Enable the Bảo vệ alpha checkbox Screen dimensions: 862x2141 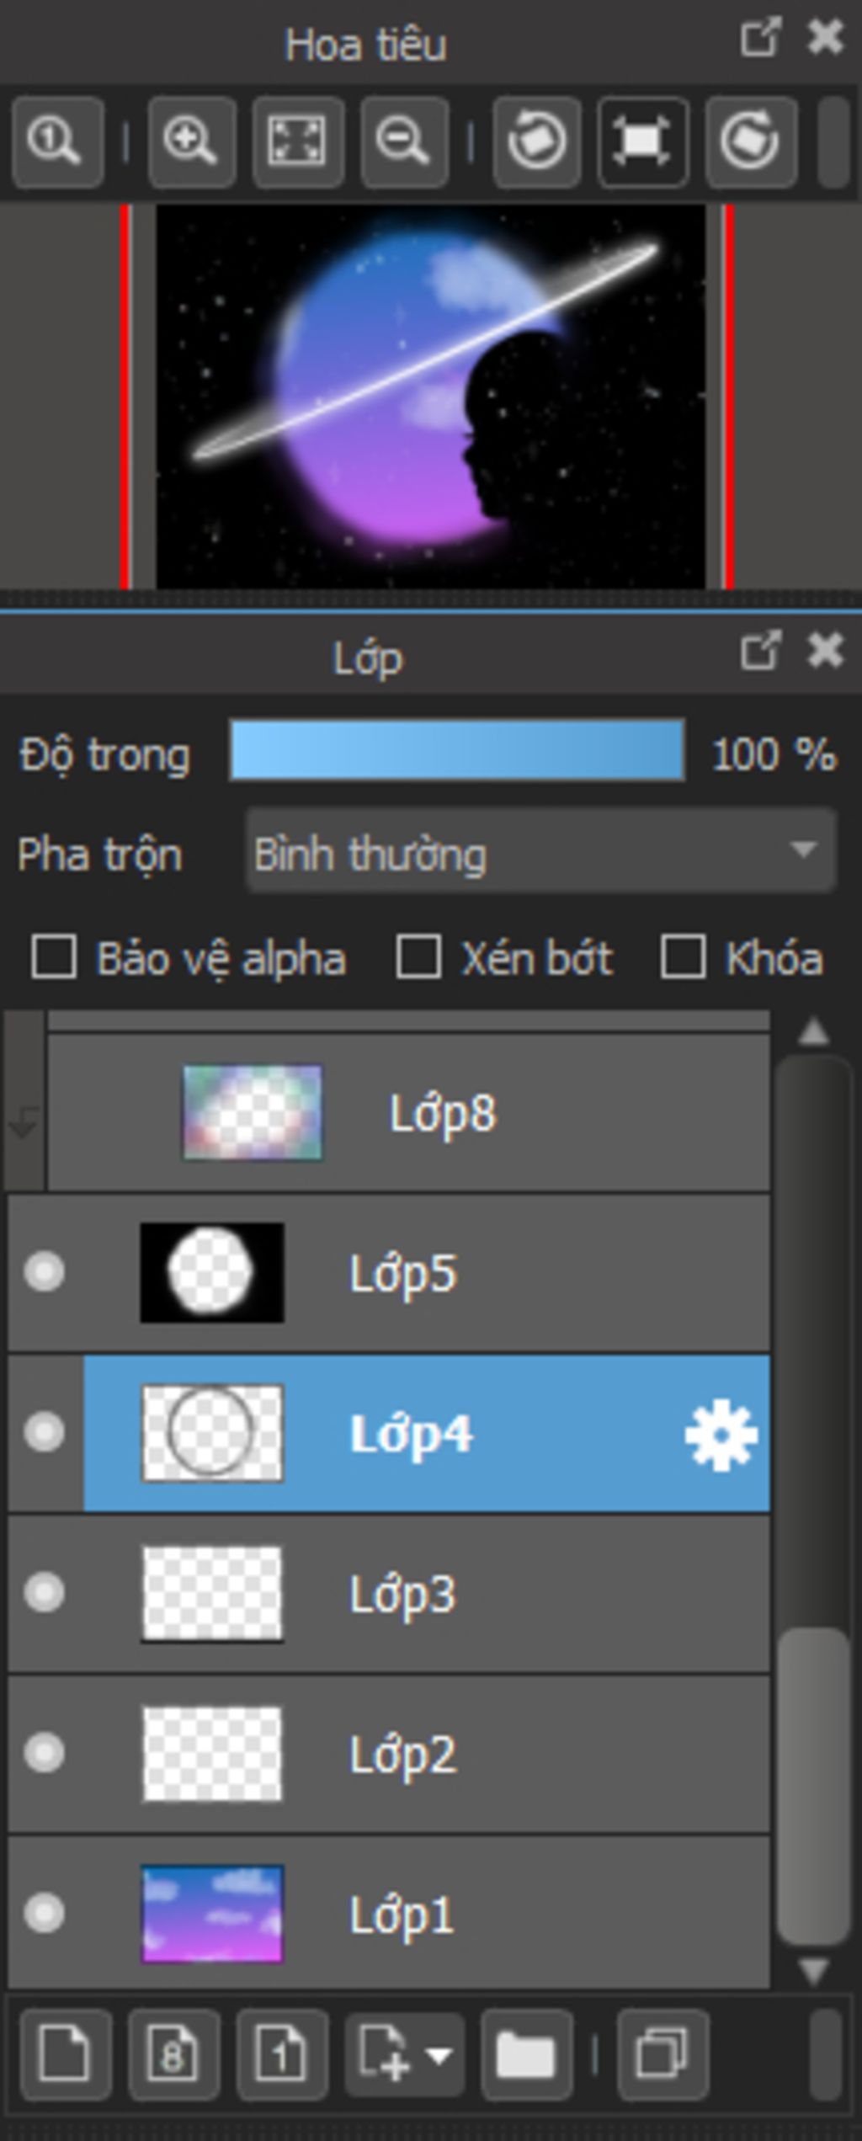pyautogui.click(x=54, y=957)
